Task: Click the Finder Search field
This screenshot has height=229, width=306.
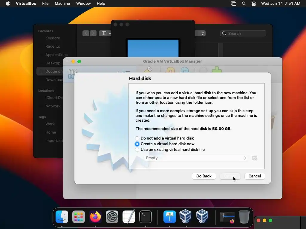Action: click(243, 33)
